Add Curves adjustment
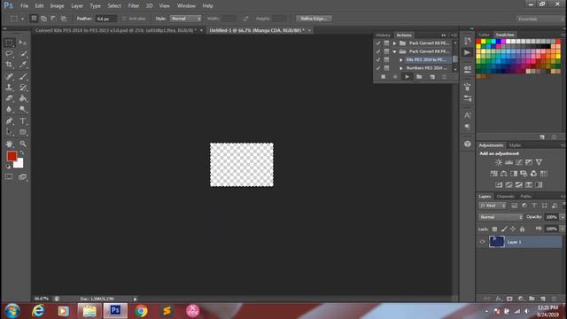567x319 pixels. tap(519, 162)
